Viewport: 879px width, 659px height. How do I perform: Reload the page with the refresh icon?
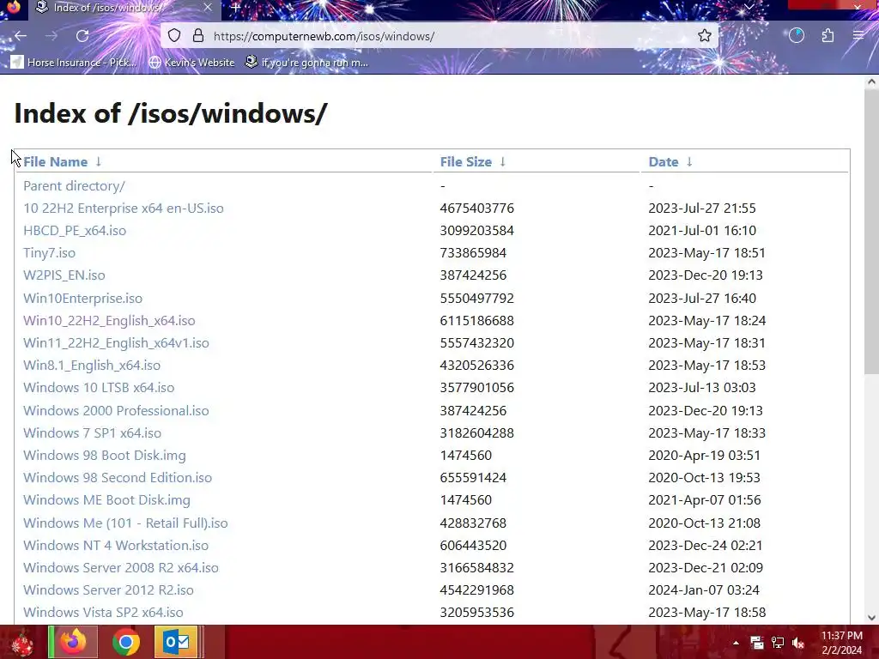82,36
